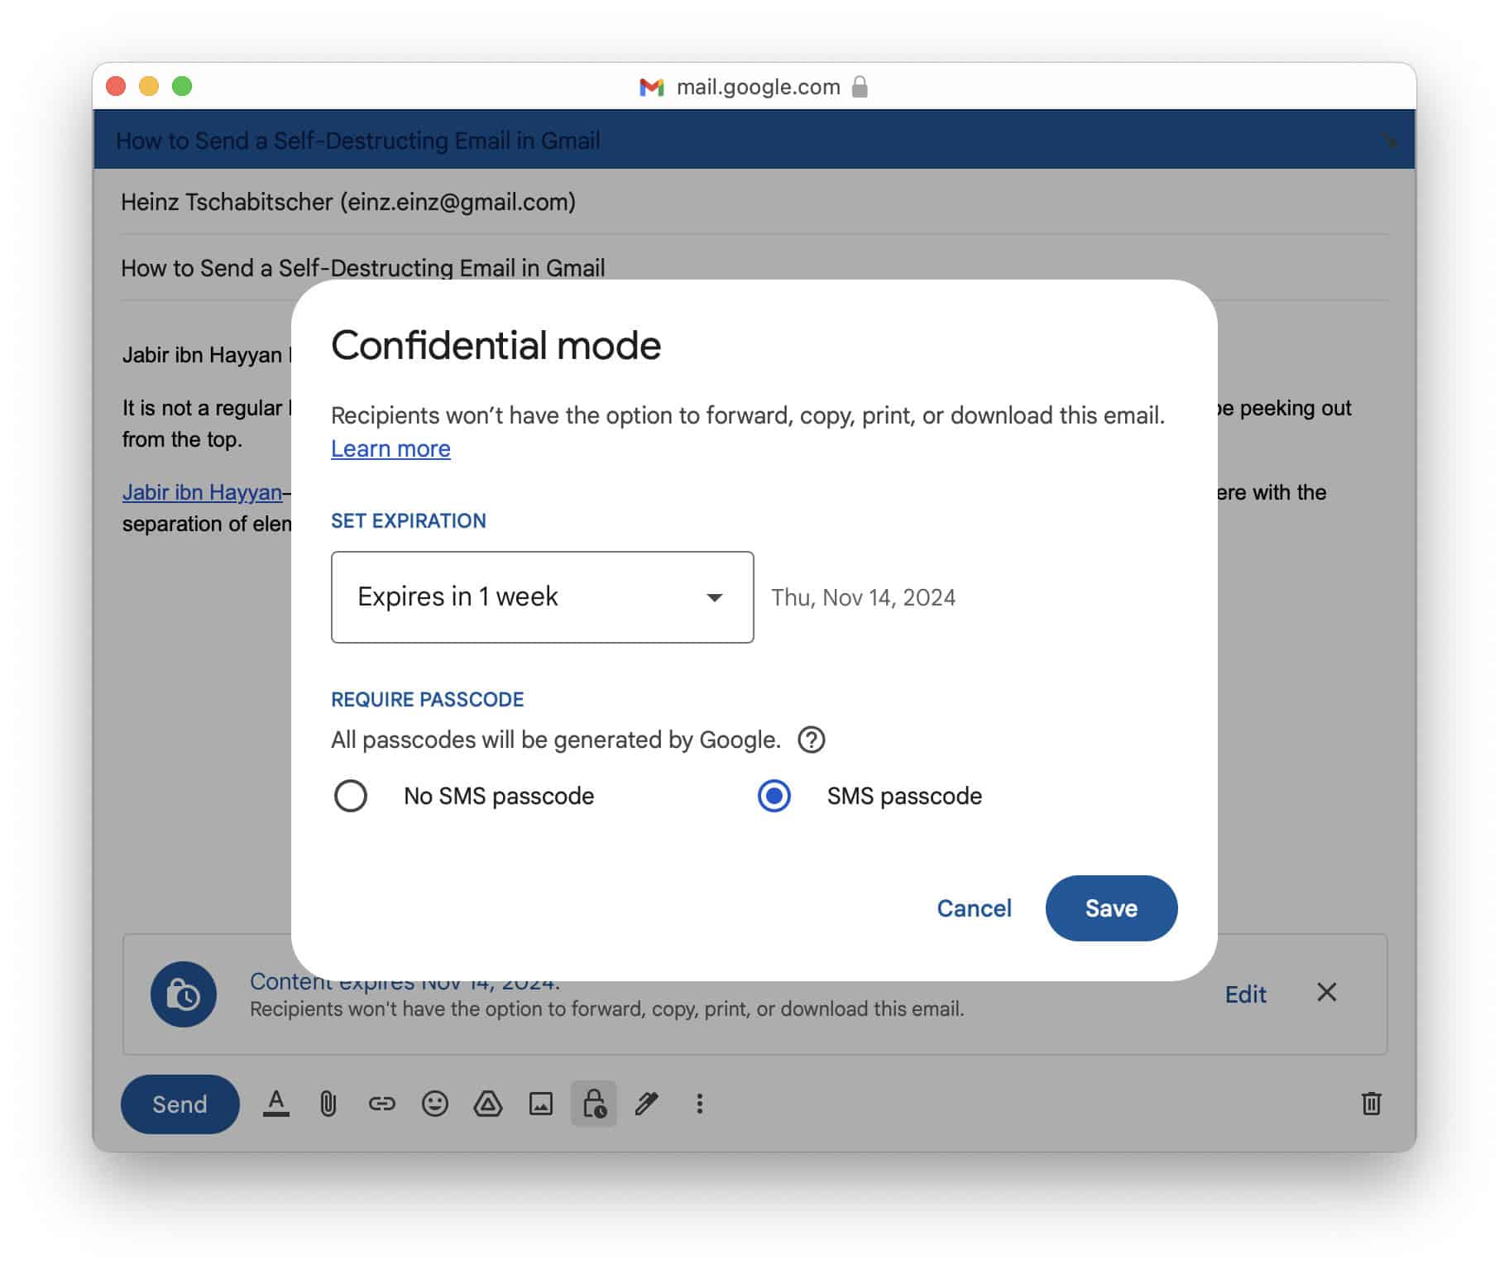Insert files from Google Drive
Screen dimensions: 1509x1274
point(487,1104)
